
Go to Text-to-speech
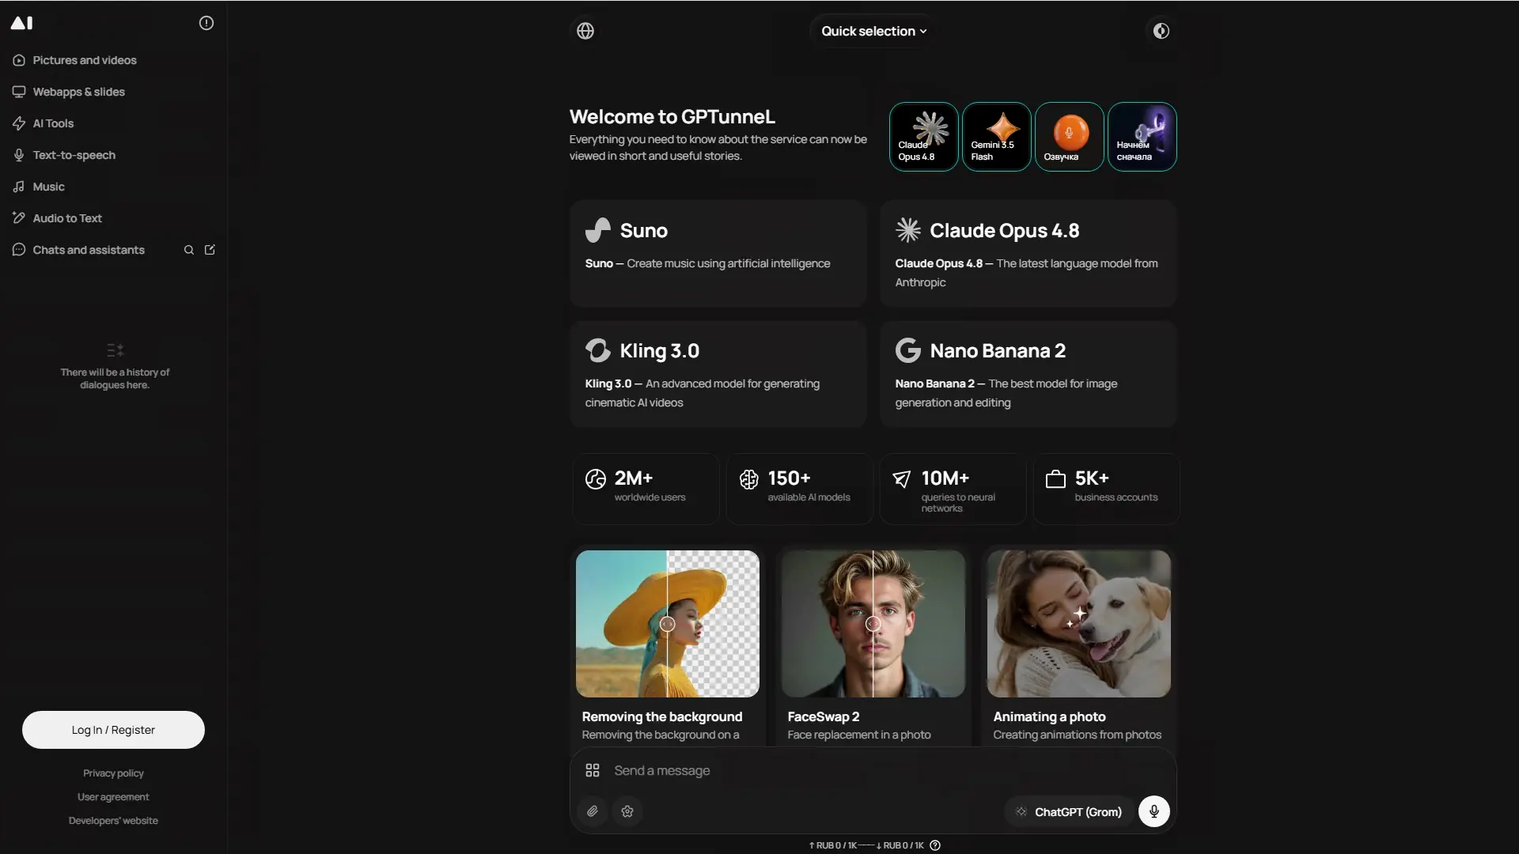pyautogui.click(x=74, y=155)
